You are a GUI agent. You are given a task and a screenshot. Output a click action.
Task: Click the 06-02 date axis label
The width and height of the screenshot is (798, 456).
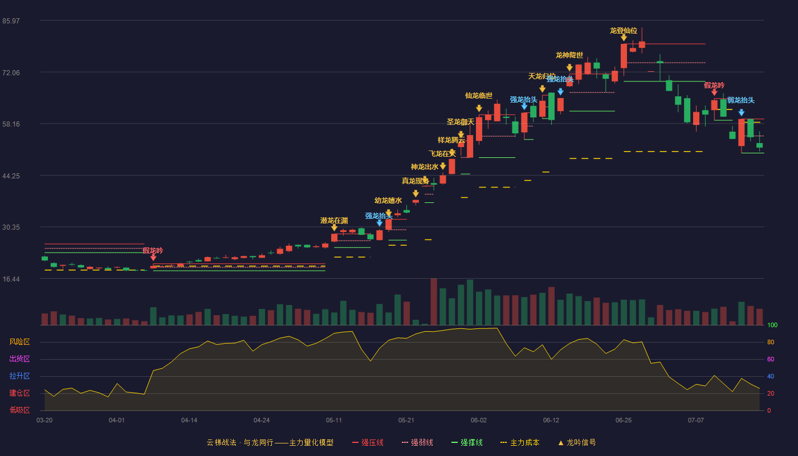(479, 420)
